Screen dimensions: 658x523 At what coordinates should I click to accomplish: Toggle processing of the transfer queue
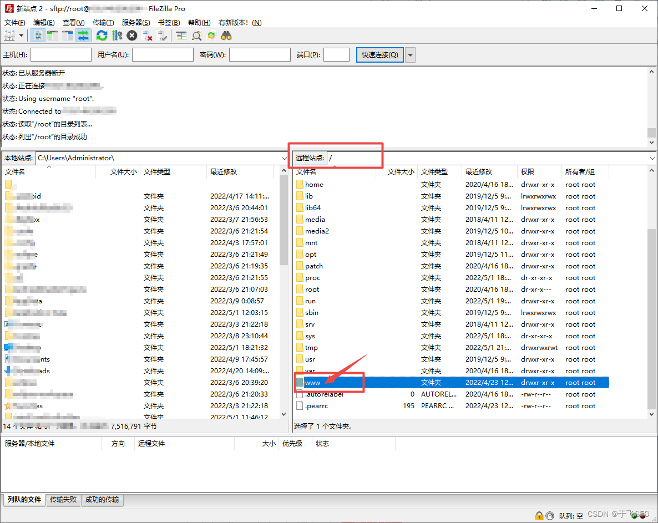pyautogui.click(x=117, y=35)
